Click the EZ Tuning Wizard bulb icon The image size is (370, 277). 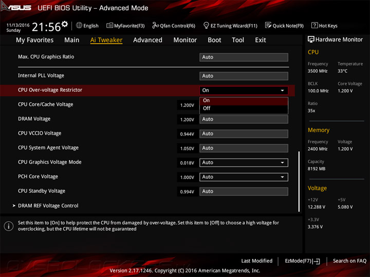[206, 25]
